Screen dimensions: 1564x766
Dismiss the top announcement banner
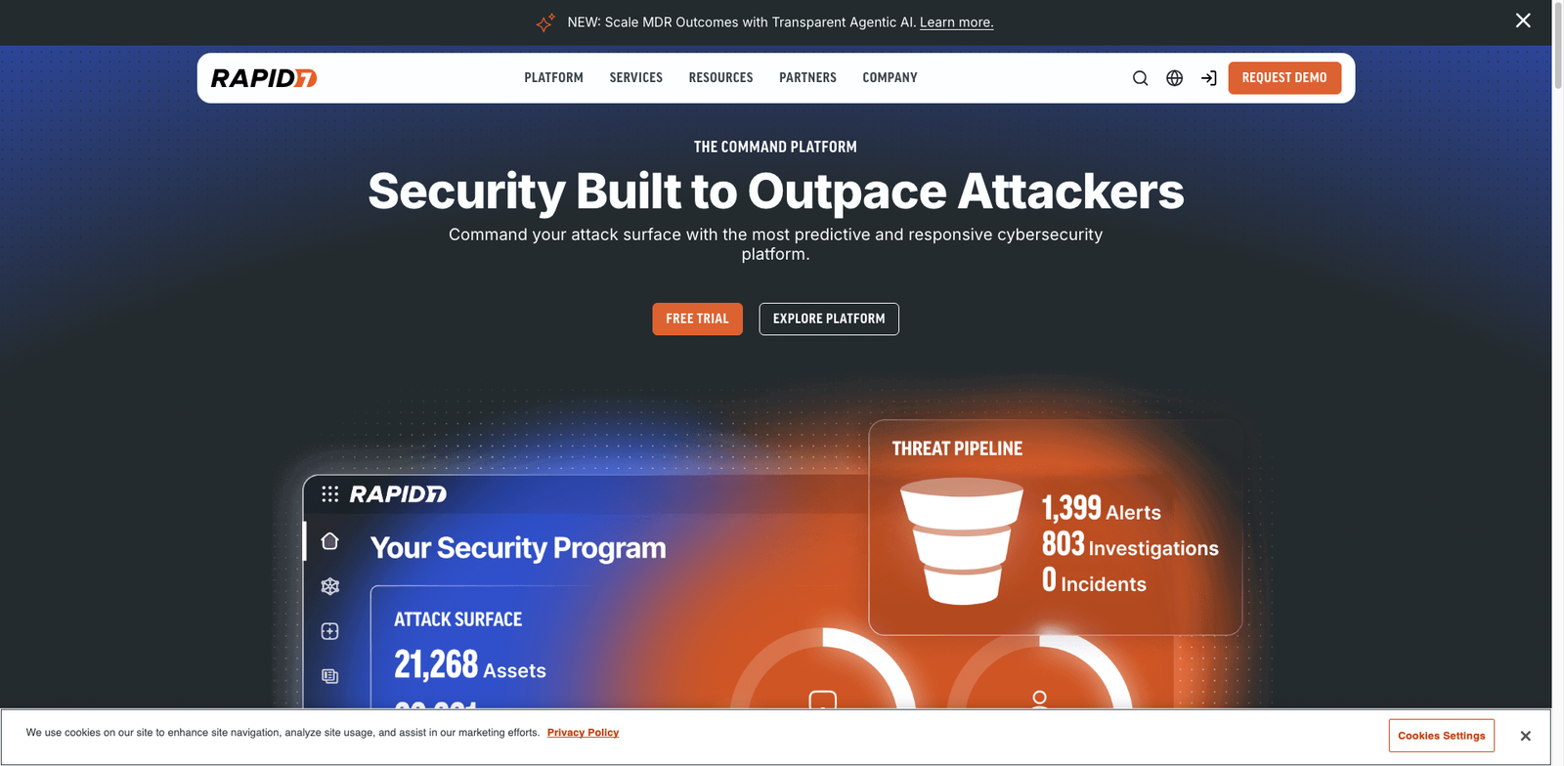1523,21
